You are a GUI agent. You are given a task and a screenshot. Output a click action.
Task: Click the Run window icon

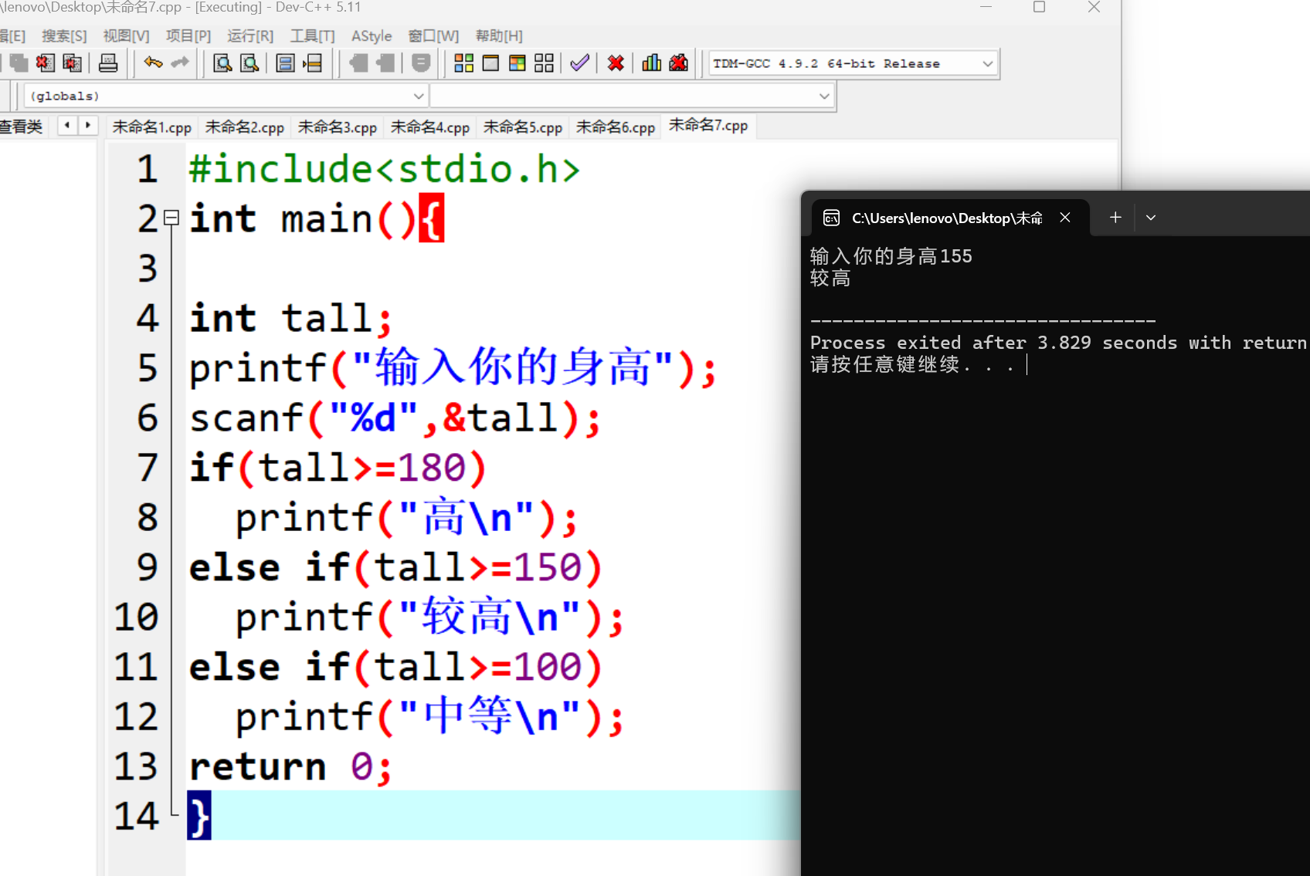pos(490,63)
